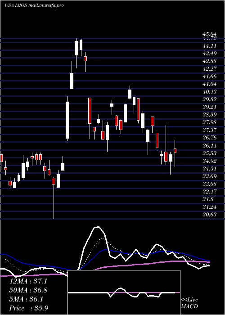Select the 37.37 price axis label
Image resolution: width=225 pixels, height=315 pixels.
pyautogui.click(x=209, y=130)
